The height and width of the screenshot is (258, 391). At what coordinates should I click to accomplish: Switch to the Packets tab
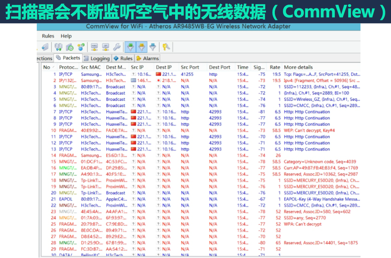pyautogui.click(x=68, y=58)
